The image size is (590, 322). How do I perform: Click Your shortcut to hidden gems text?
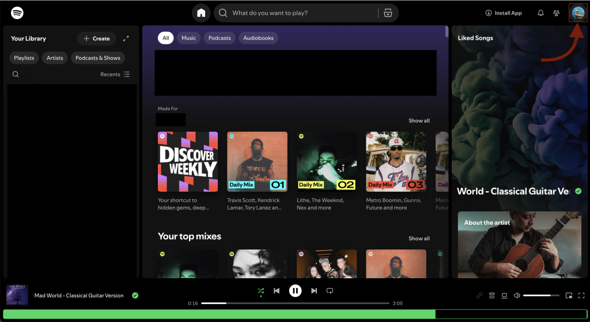coord(183,204)
